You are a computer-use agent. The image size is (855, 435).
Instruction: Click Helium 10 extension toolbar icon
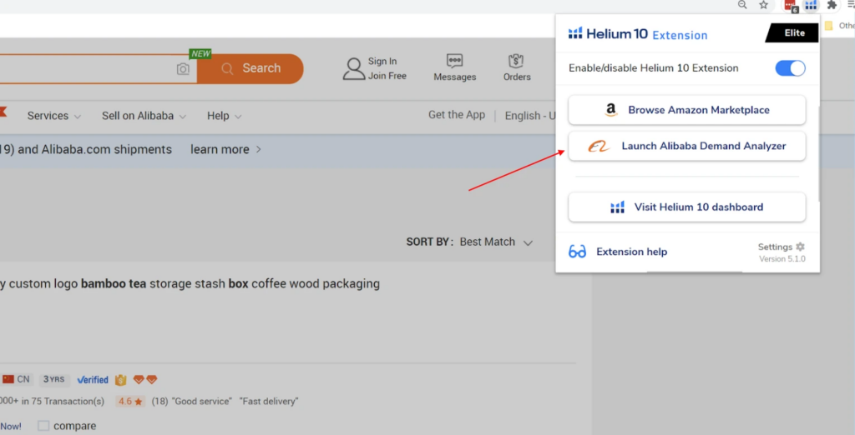coord(811,6)
